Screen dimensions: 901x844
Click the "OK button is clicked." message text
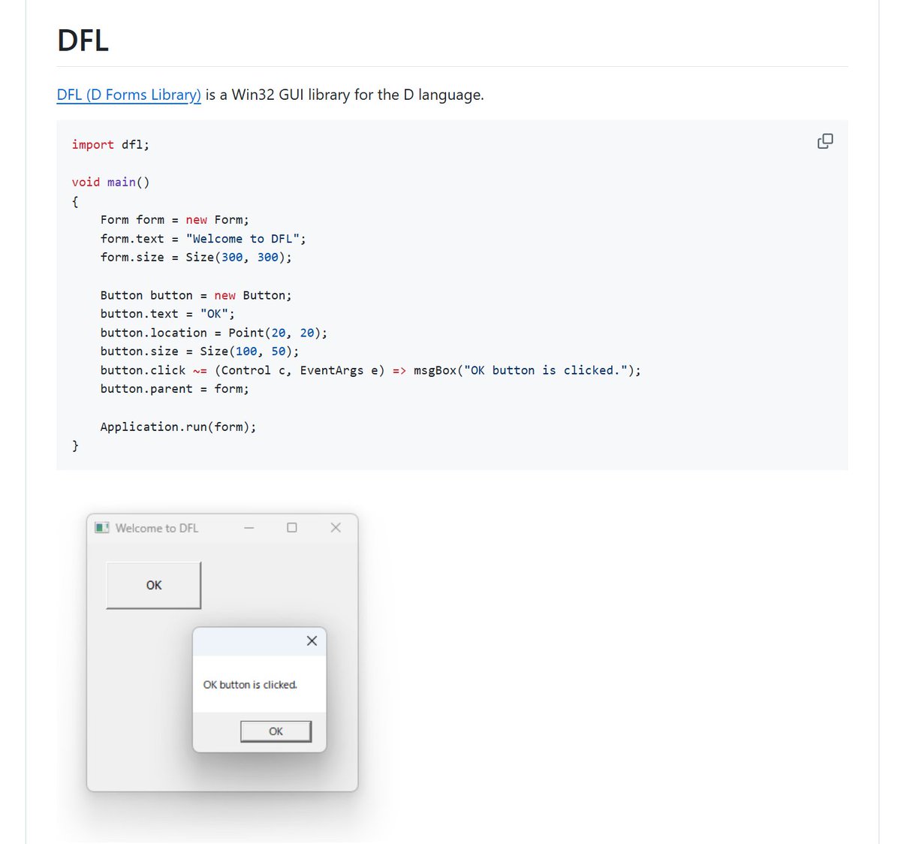pos(250,685)
